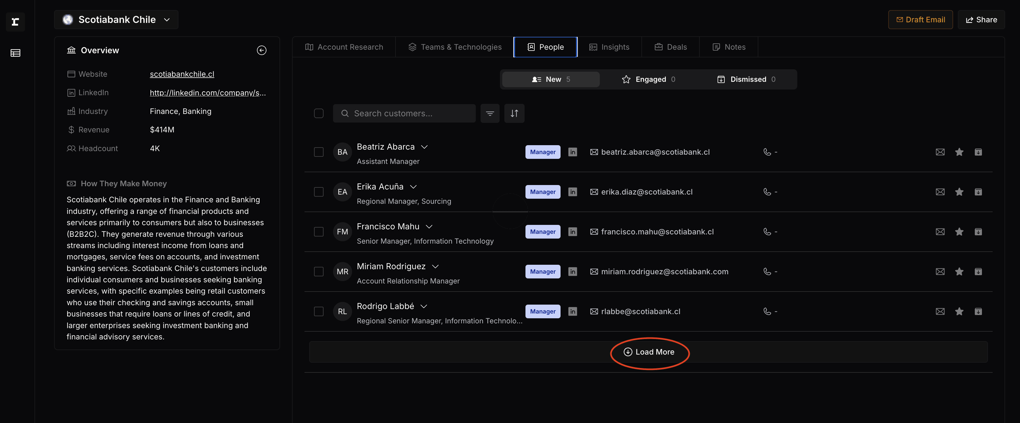Collapse the Overview panel with arrow icon
The width and height of the screenshot is (1020, 423).
(x=261, y=50)
